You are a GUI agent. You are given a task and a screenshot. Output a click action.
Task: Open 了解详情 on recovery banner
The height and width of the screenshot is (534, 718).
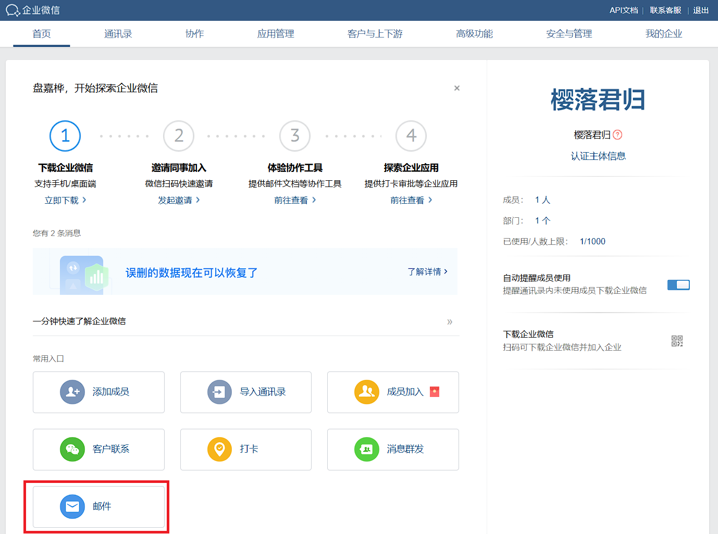tap(427, 271)
